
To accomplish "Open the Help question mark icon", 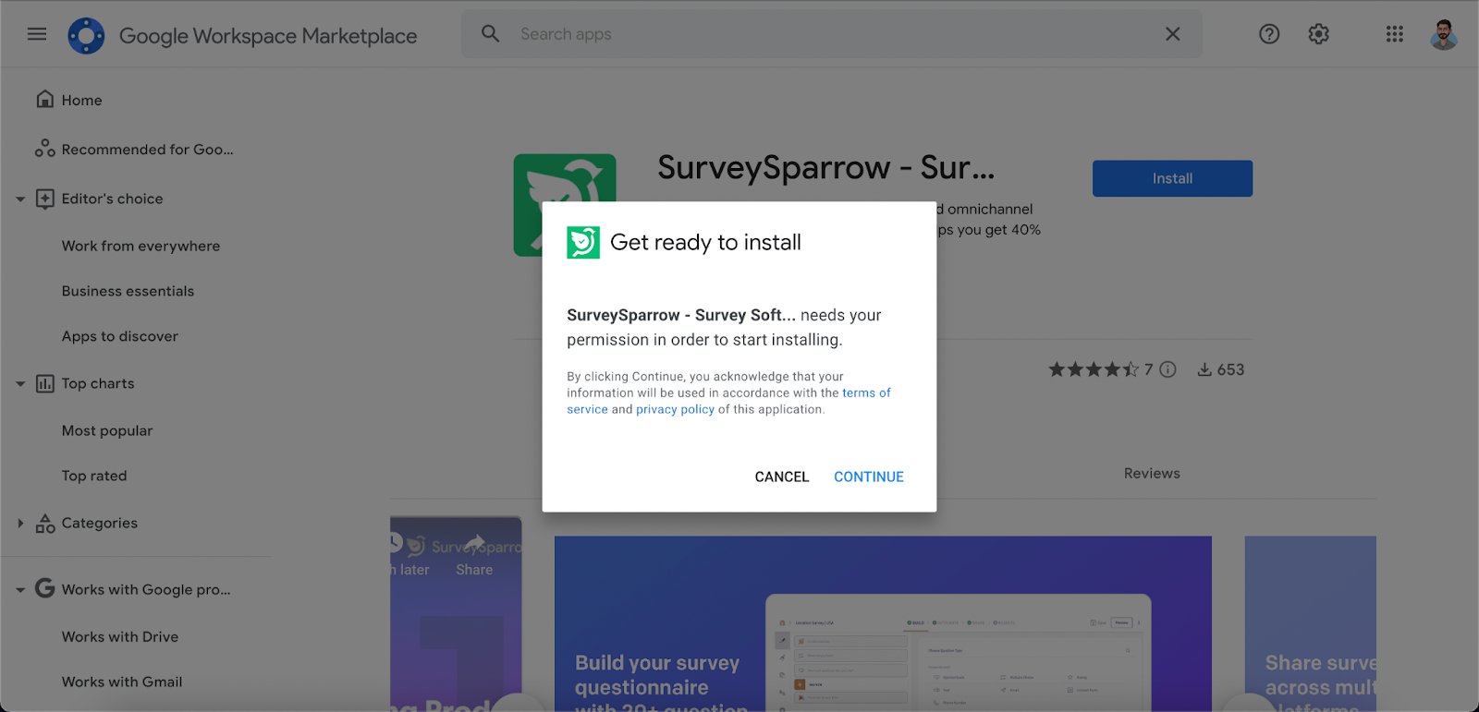I will click(1269, 34).
